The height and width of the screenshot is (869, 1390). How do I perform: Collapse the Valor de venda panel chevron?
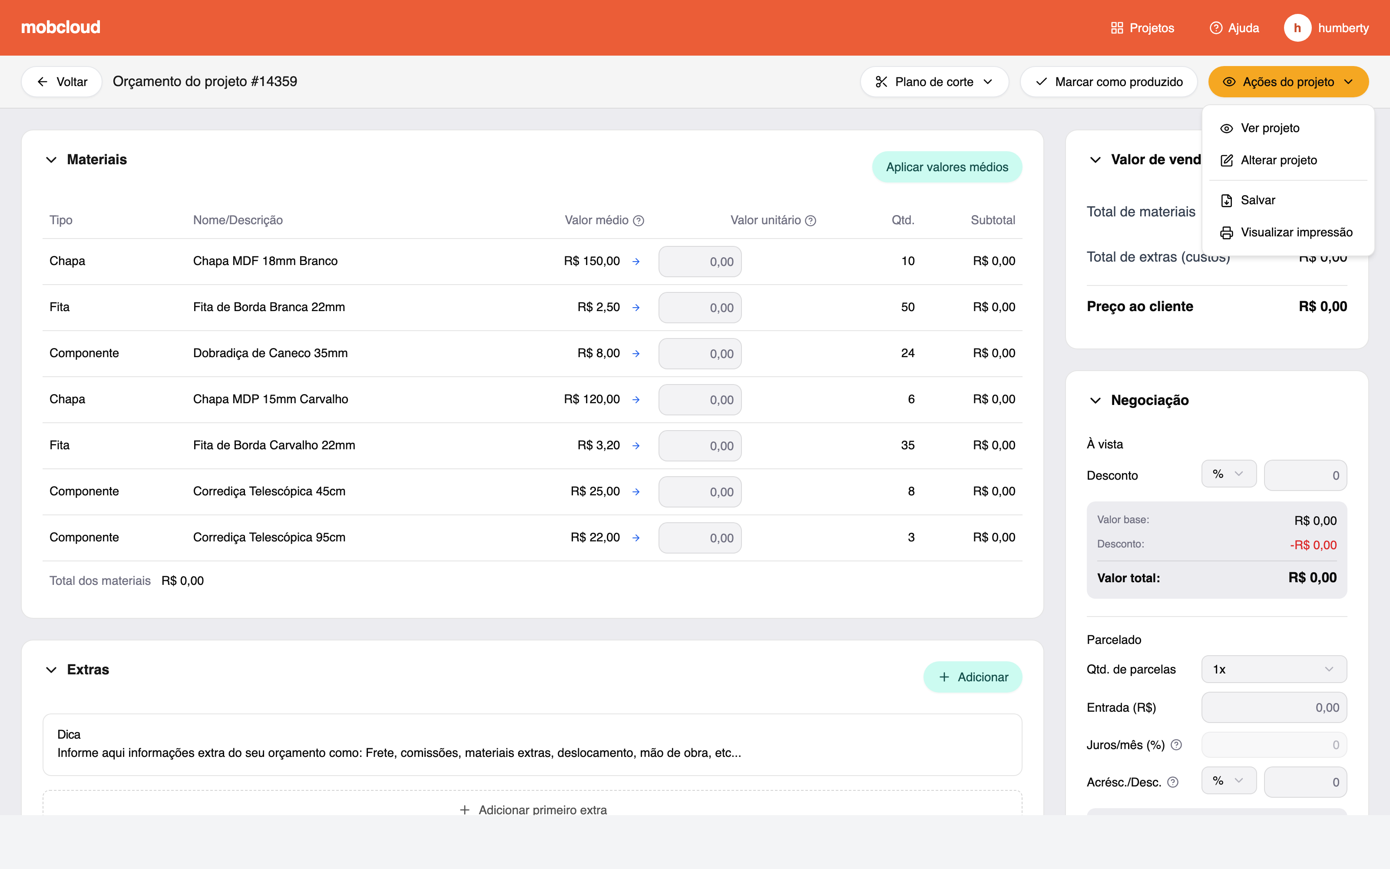pos(1095,160)
